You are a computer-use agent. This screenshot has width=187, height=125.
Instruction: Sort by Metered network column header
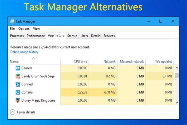click(132, 61)
